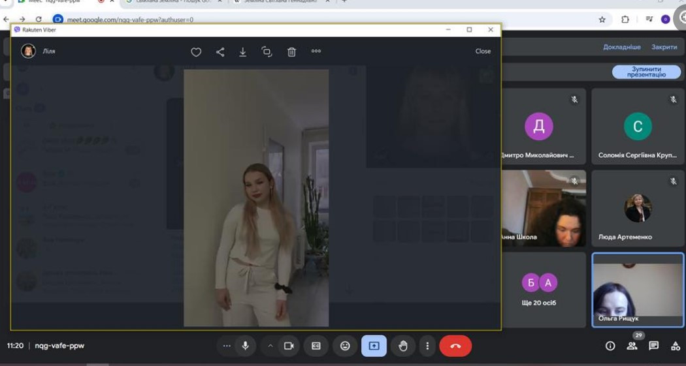Click the displayed photo in Viber viewer
This screenshot has width=686, height=366.
coord(256,198)
